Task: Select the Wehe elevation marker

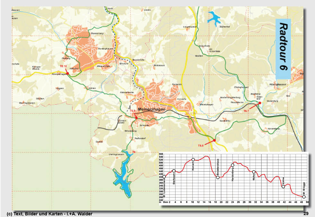Action: (254, 172)
